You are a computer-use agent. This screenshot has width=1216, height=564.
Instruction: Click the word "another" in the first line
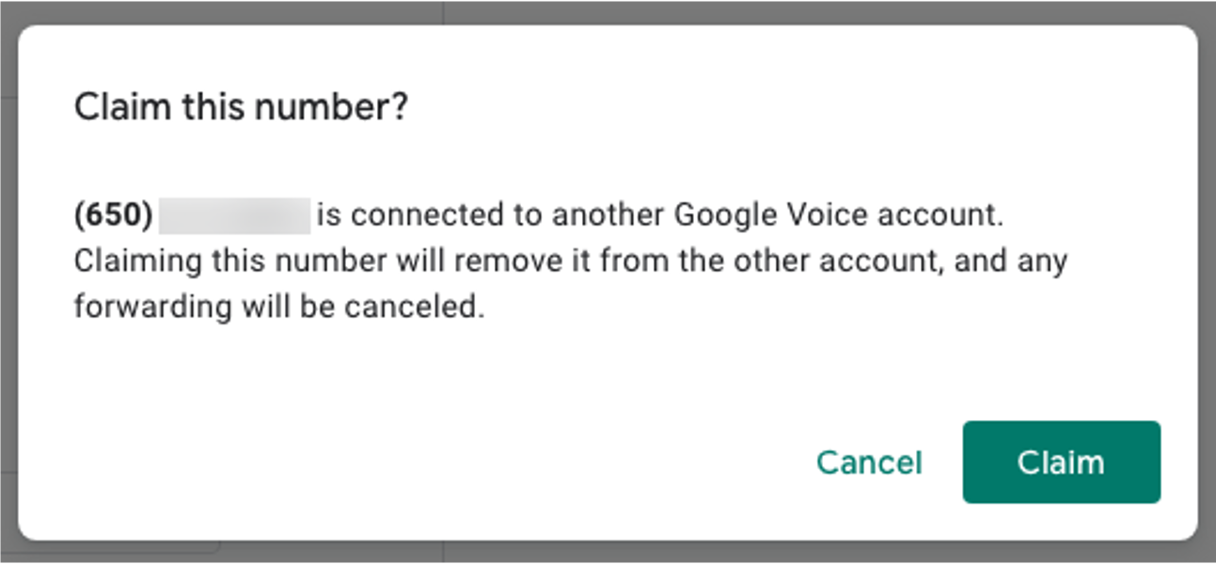pos(608,216)
